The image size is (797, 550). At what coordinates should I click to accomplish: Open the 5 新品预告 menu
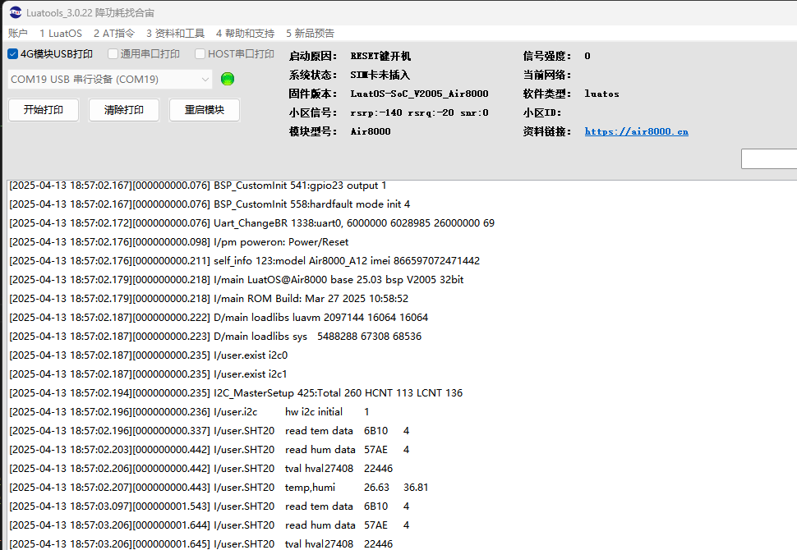click(310, 34)
